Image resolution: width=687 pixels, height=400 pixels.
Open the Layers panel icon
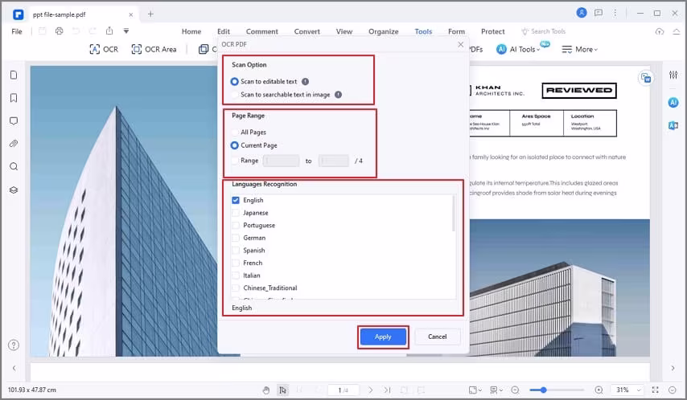(14, 190)
